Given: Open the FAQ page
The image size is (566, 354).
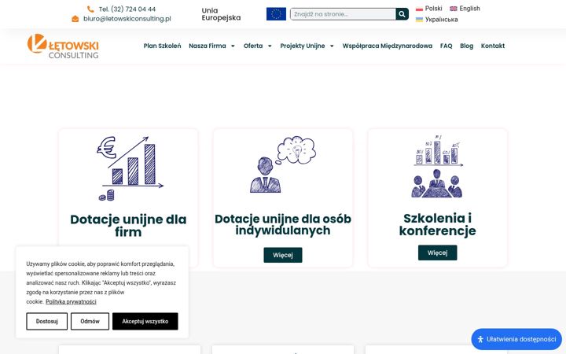Looking at the screenshot, I should pos(447,46).
